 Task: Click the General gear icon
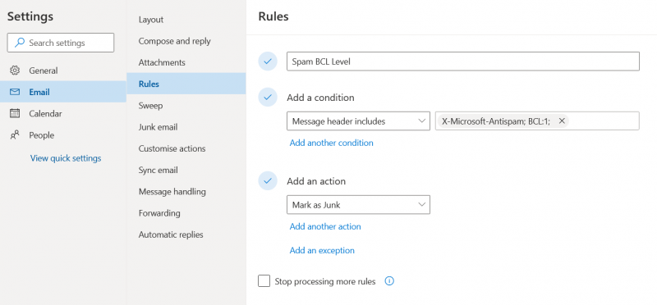pyautogui.click(x=15, y=71)
